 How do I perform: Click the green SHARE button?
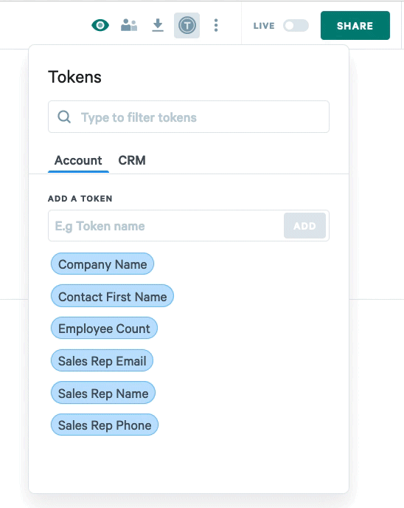click(355, 26)
